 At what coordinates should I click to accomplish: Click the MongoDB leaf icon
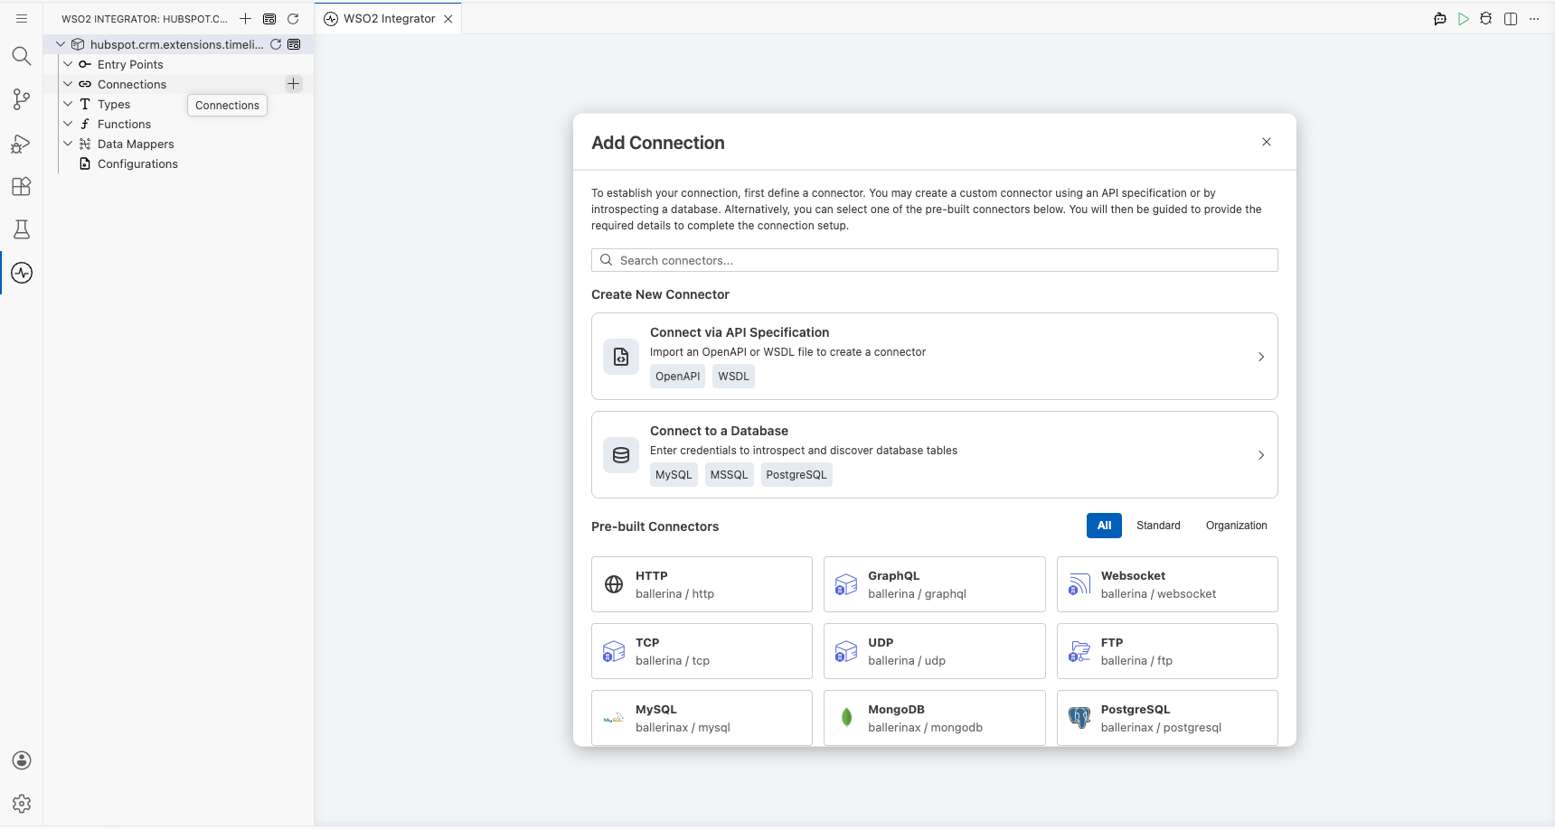click(846, 718)
